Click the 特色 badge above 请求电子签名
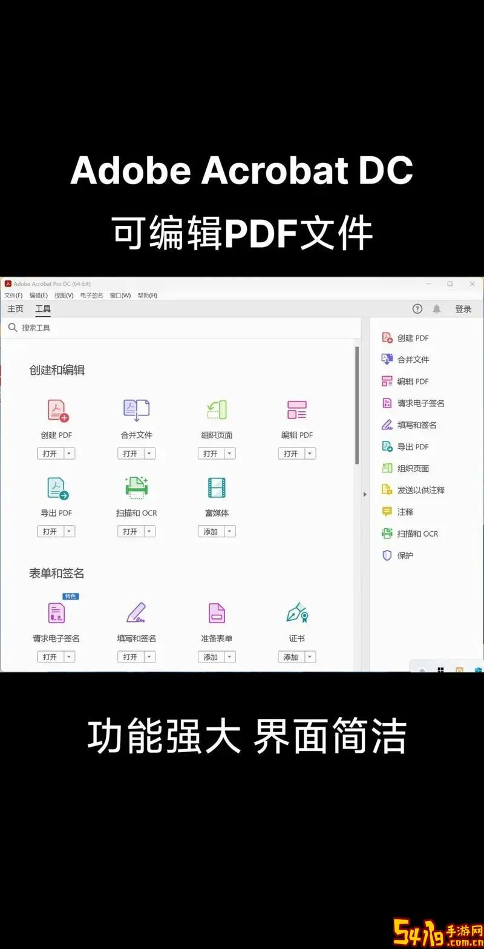Image resolution: width=484 pixels, height=949 pixels. 71,597
